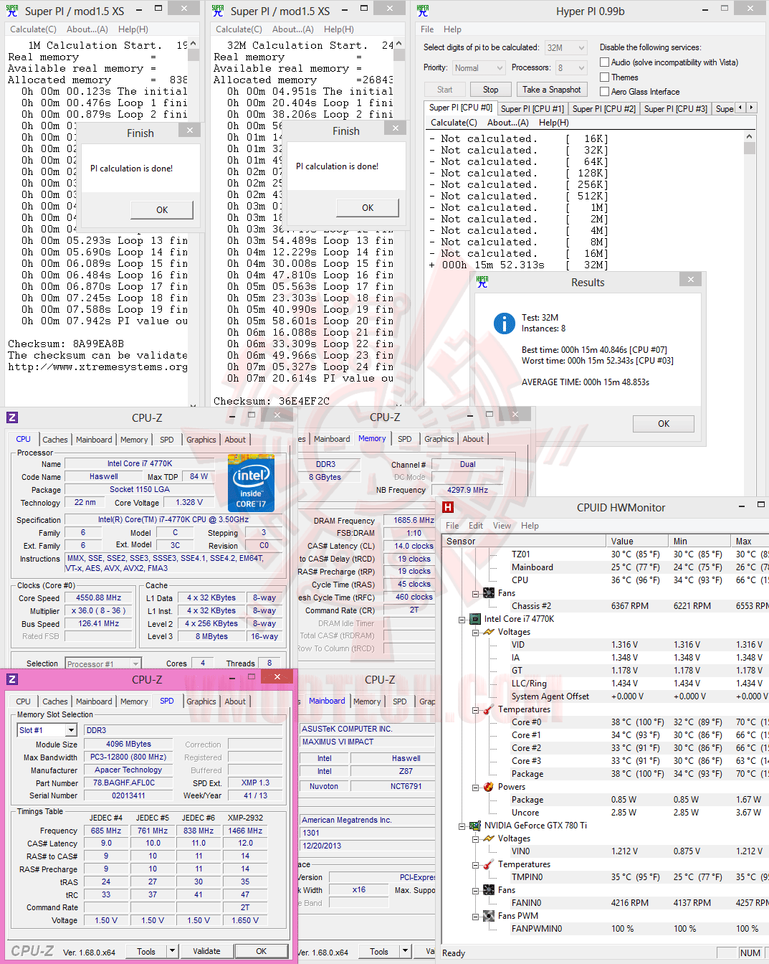Click the Max column header in HWMonitor
Screen dimensions: 769x964
750,542
